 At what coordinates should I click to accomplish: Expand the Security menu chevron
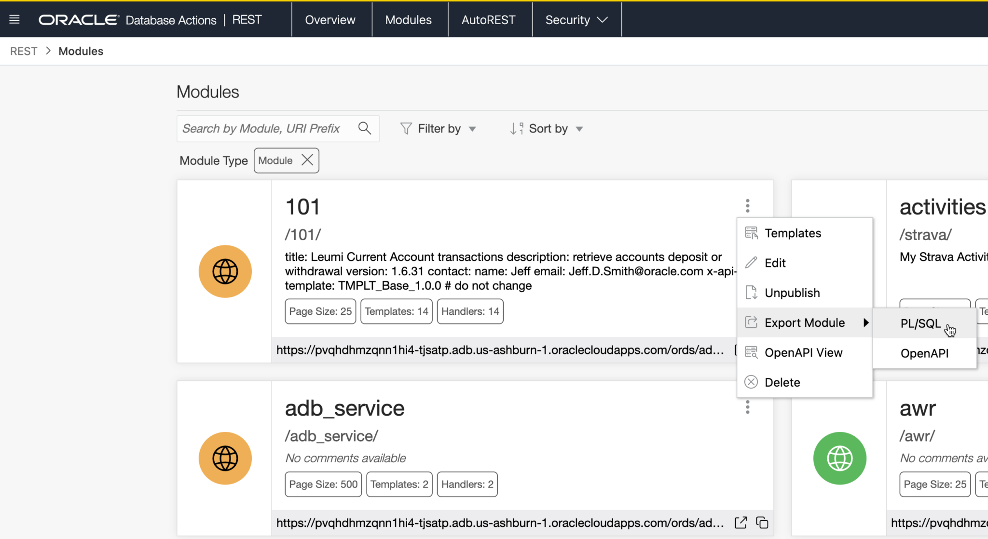tap(602, 20)
